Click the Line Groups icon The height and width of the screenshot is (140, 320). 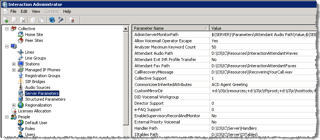[21, 58]
